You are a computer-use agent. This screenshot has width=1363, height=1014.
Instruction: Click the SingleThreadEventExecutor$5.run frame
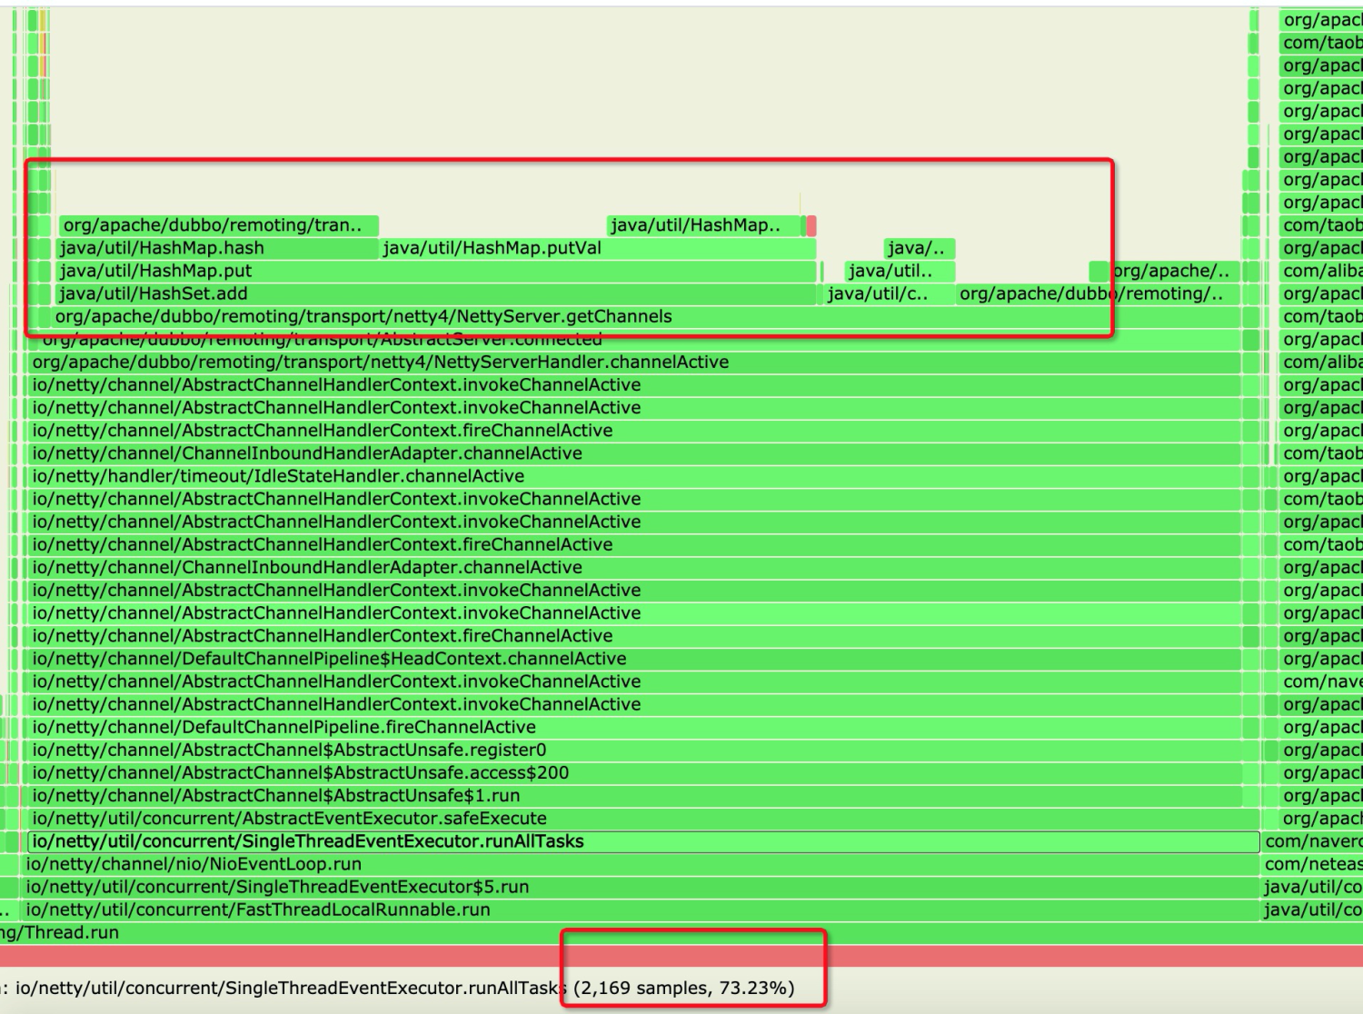coord(641,887)
